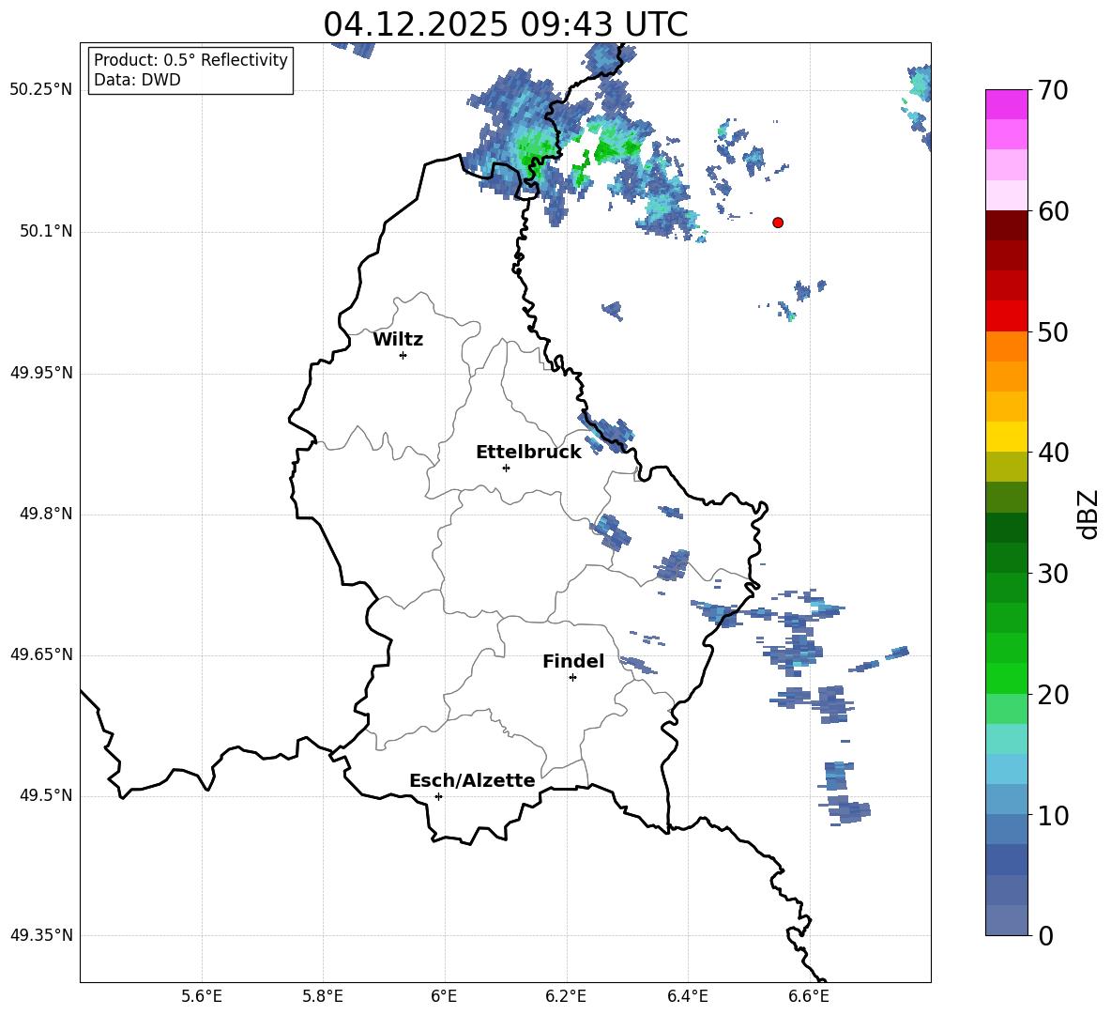Click the colorbar tick label 70
The width and height of the screenshot is (1111, 1015).
(x=1053, y=90)
